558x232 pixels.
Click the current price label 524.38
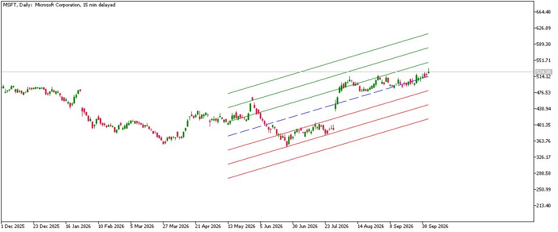[x=541, y=72]
